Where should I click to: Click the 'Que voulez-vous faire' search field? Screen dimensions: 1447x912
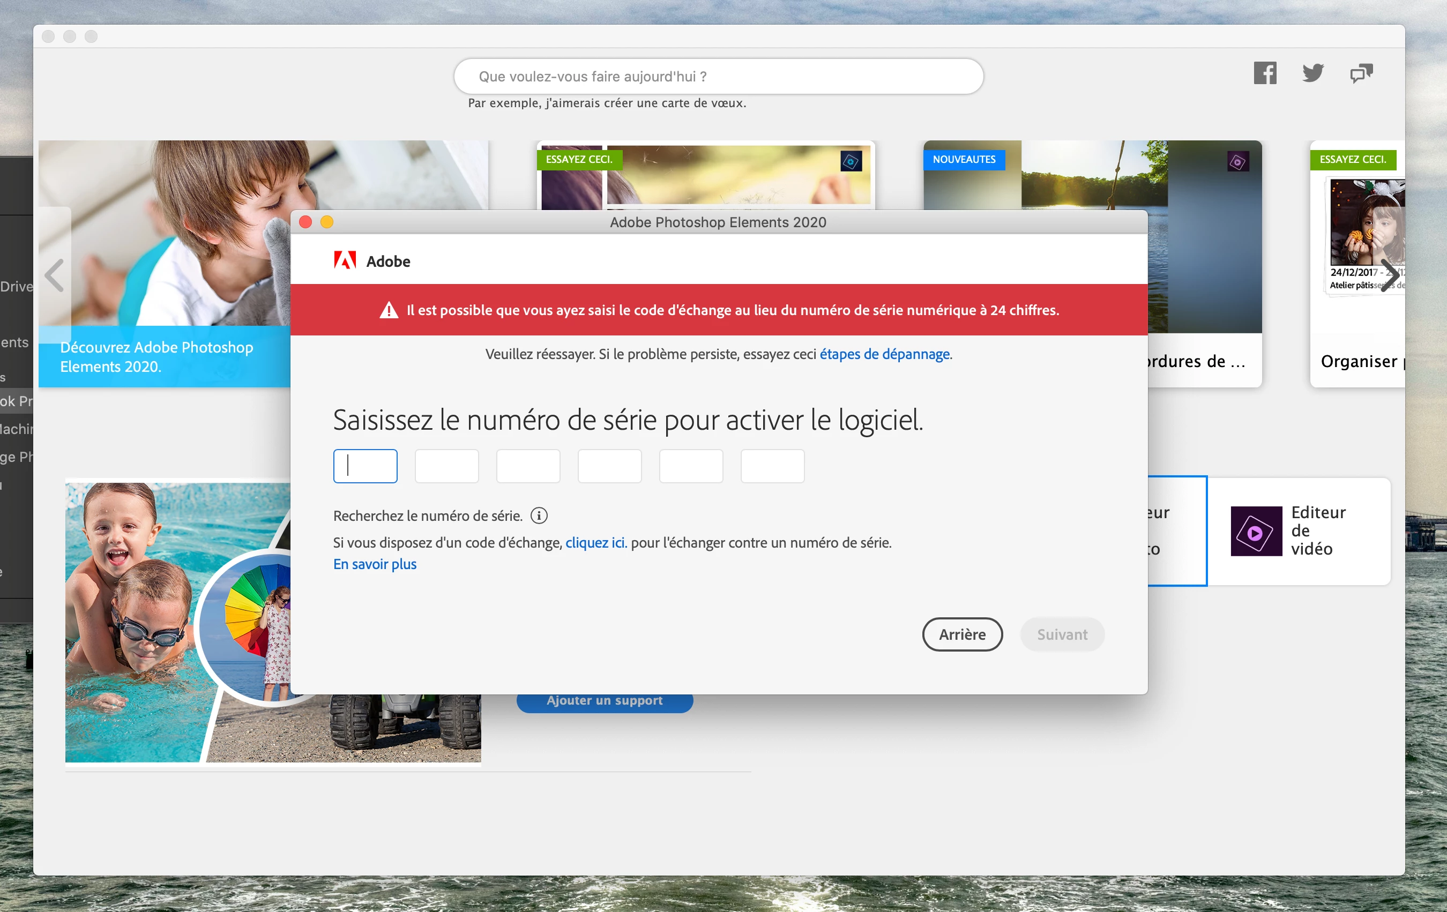[x=718, y=76]
